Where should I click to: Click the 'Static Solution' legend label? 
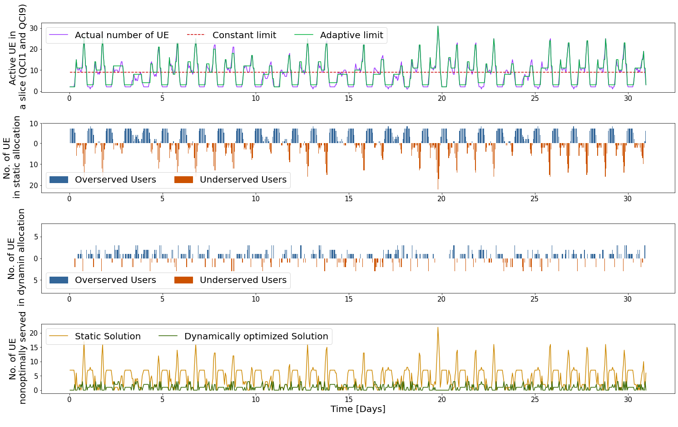108,337
